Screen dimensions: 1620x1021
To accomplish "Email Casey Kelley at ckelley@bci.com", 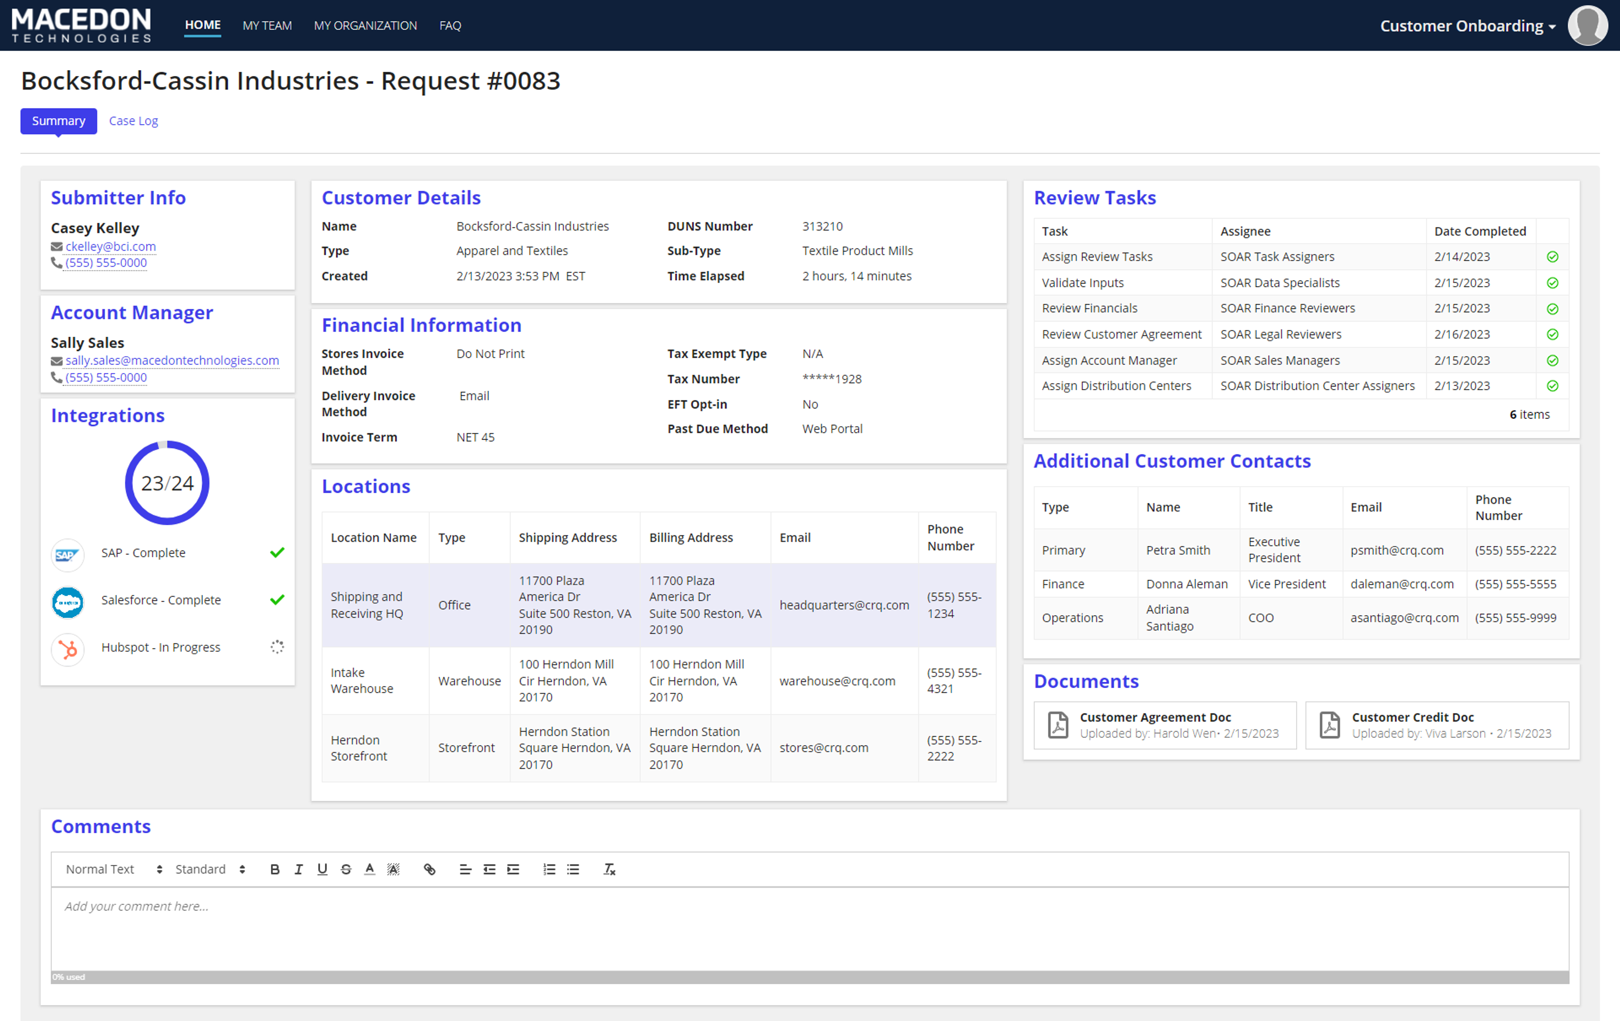I will [111, 246].
